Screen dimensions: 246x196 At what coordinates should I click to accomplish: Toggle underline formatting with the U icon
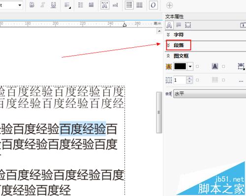pos(53,5)
